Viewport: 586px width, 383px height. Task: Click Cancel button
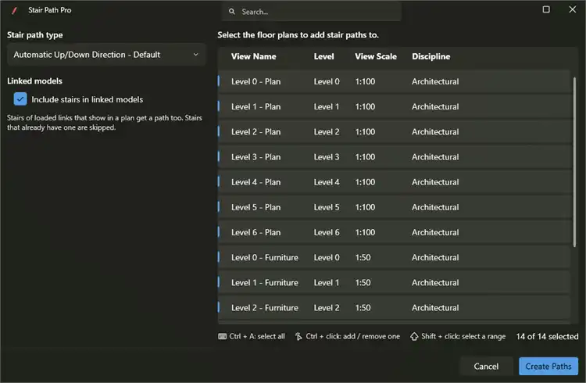[x=486, y=366]
